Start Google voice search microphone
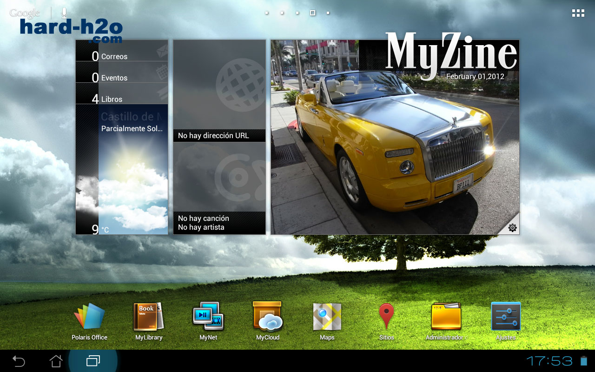Screen dimensions: 595x372 click(x=64, y=13)
